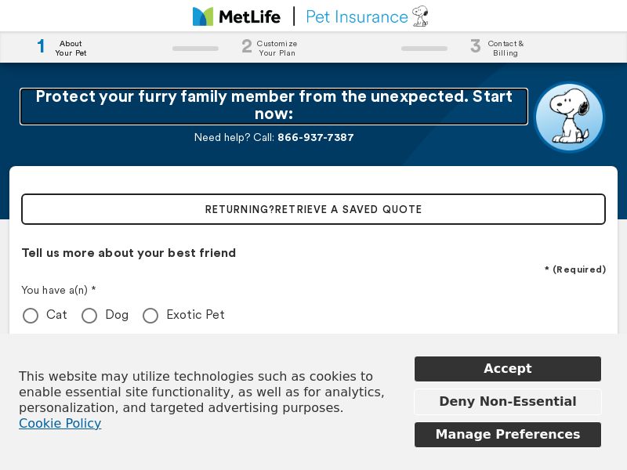Open step 2 Customize Your Plan
Screen dimensions: 627x470
[266, 48]
